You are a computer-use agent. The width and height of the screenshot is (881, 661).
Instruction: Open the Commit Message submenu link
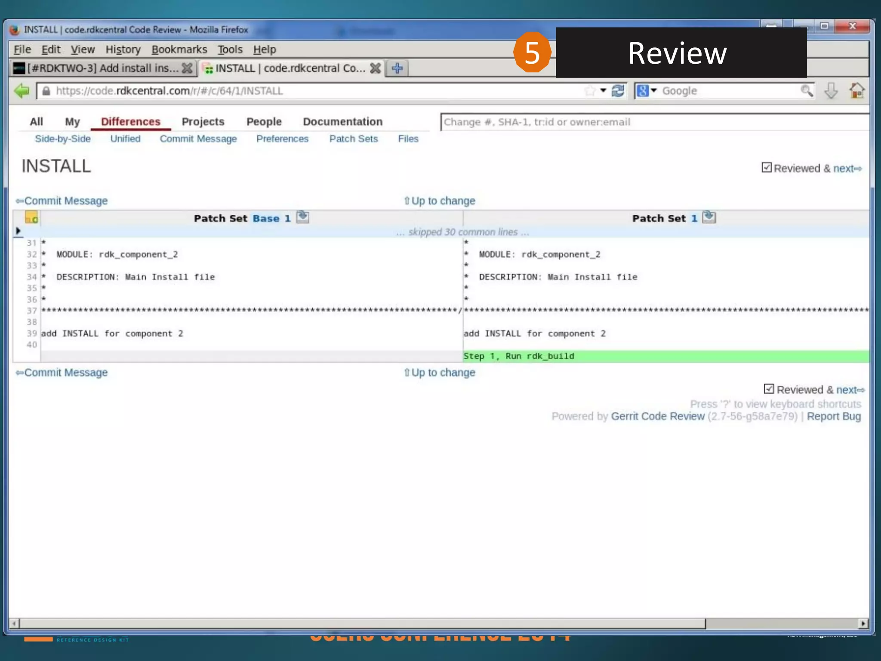tap(198, 139)
